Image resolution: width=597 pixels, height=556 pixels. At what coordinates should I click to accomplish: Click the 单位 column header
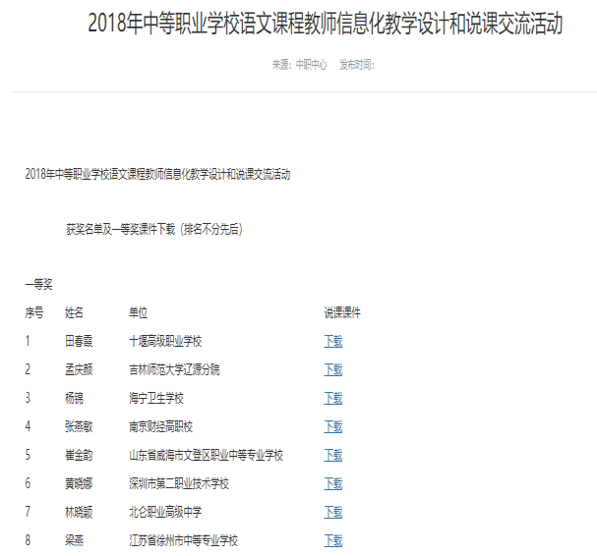pos(139,312)
